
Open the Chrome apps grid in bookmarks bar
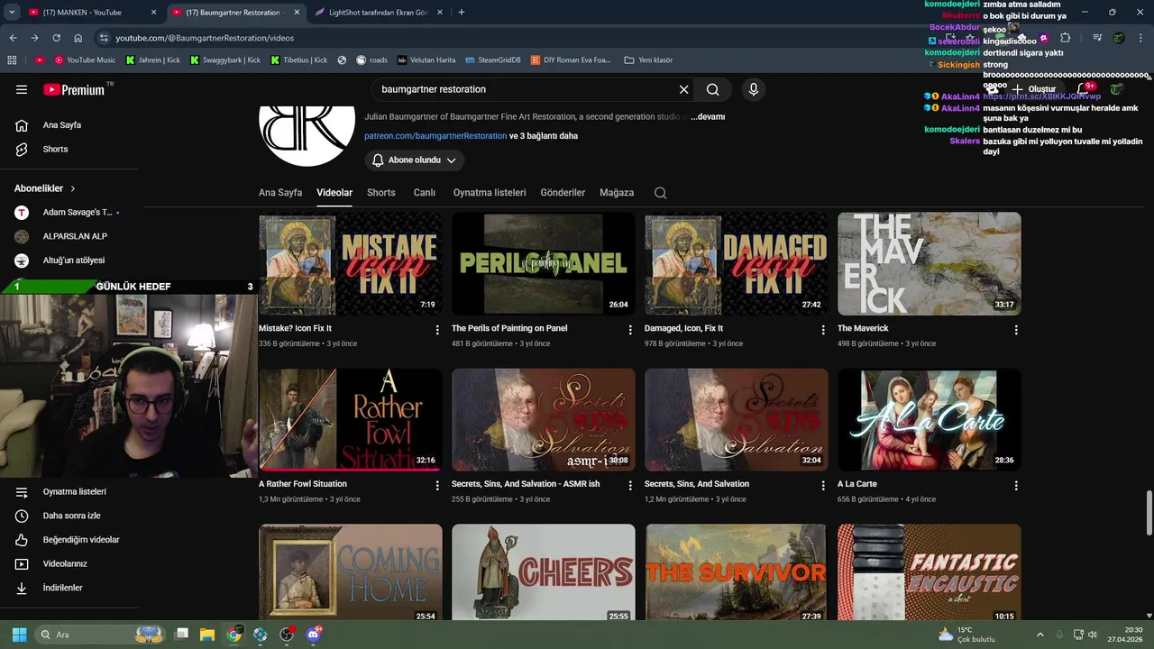tap(12, 59)
